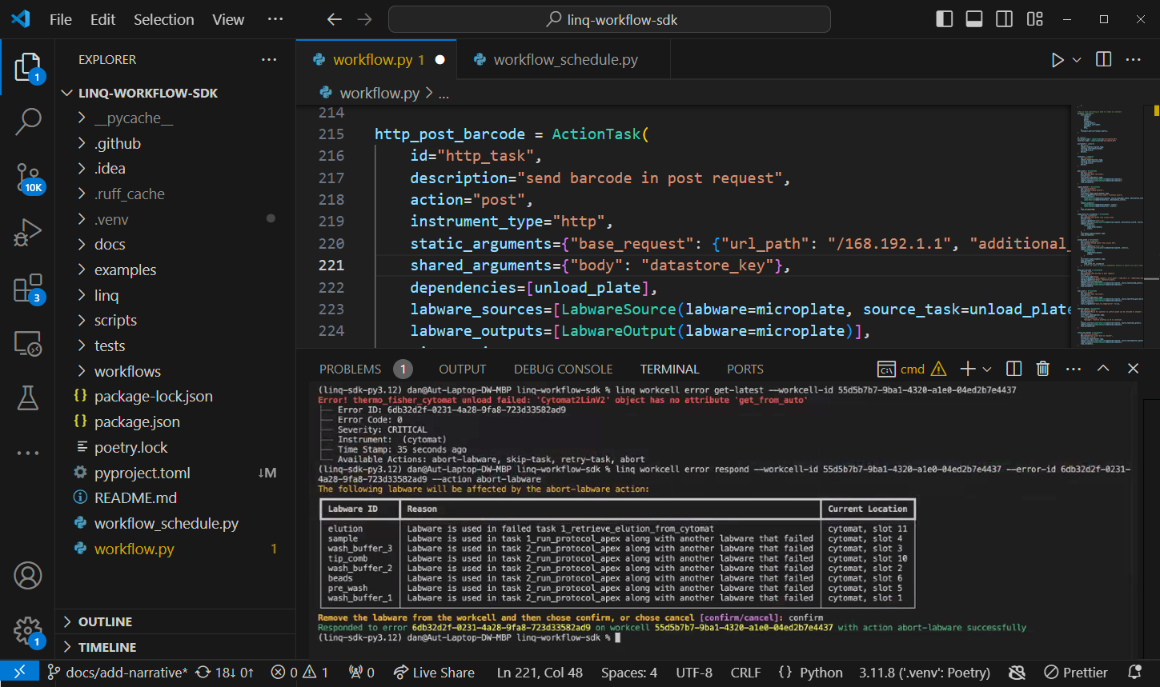Open the View menu
1160x687 pixels.
click(228, 19)
